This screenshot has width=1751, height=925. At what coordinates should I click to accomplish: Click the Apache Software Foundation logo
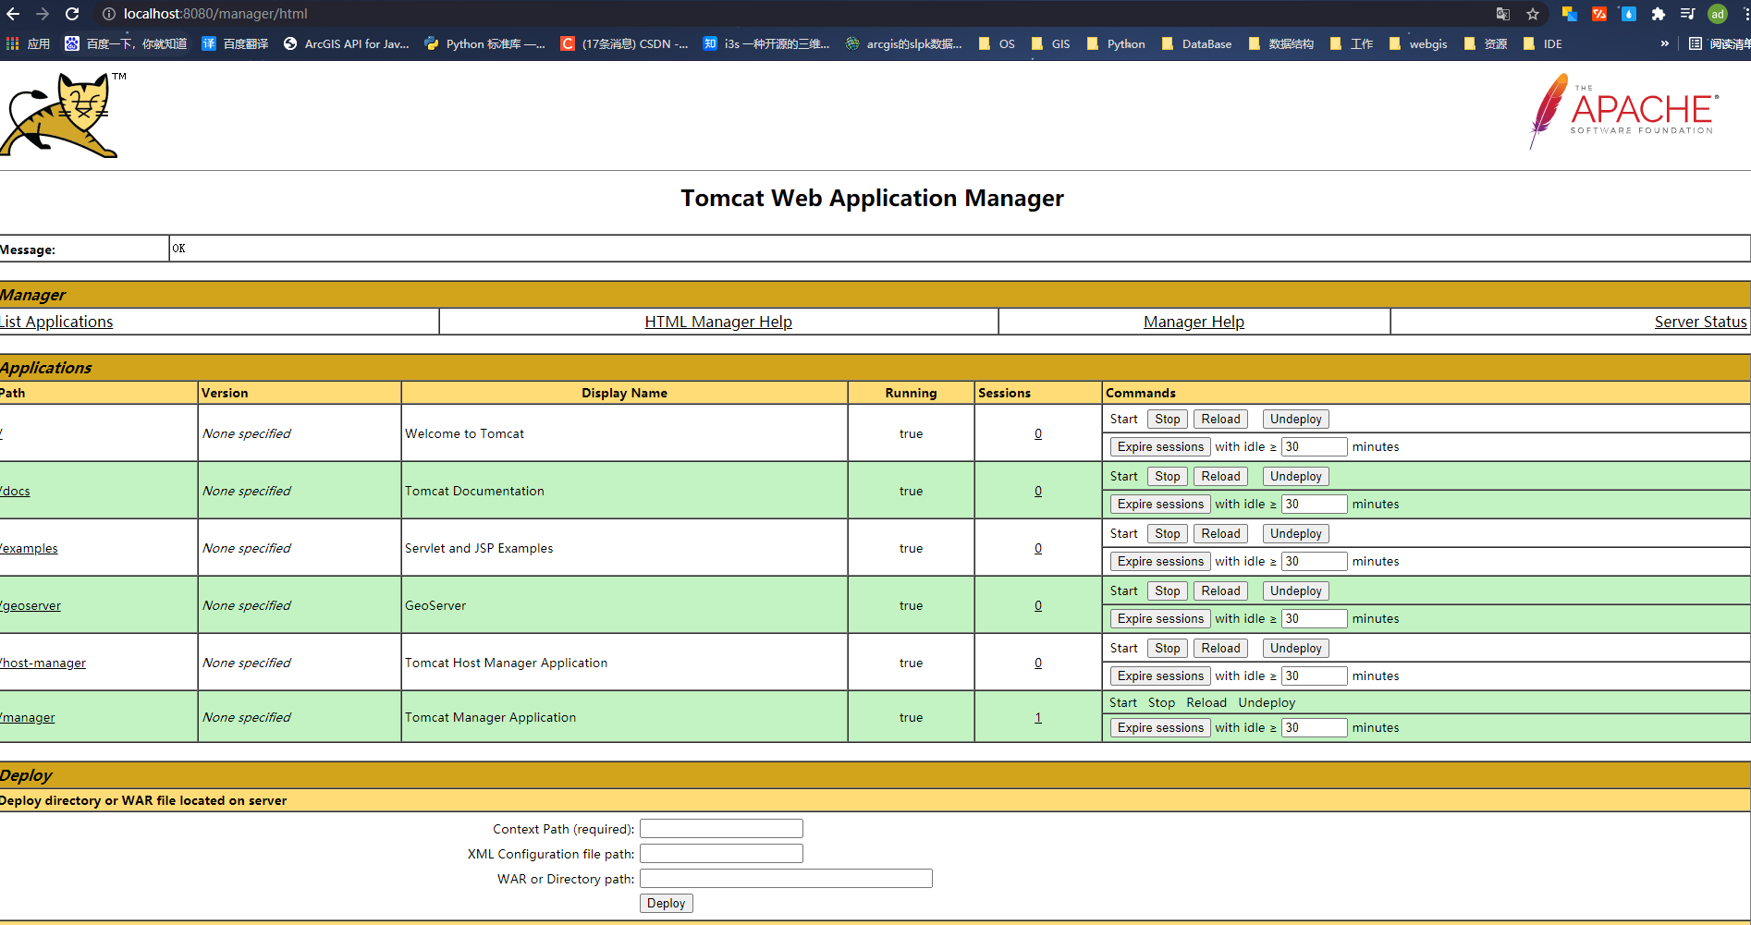tap(1624, 112)
